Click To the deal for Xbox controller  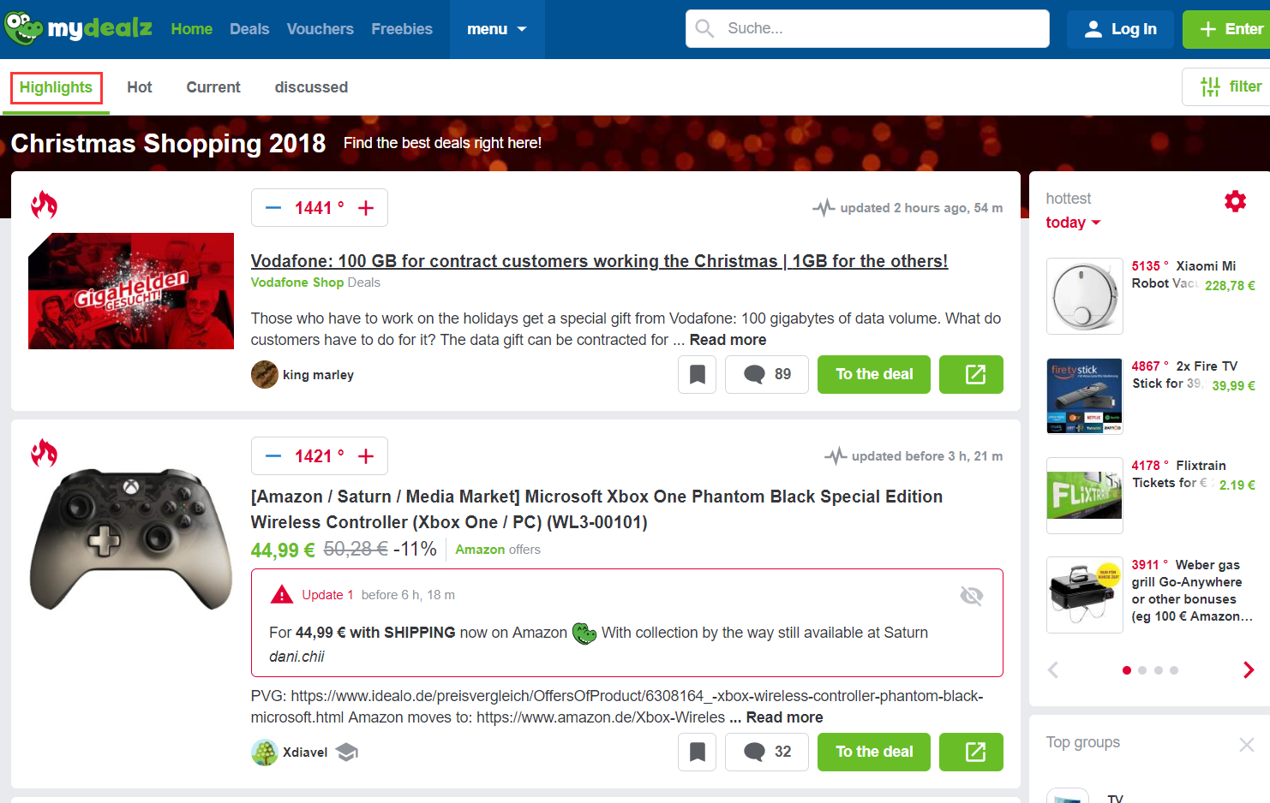[x=874, y=752]
